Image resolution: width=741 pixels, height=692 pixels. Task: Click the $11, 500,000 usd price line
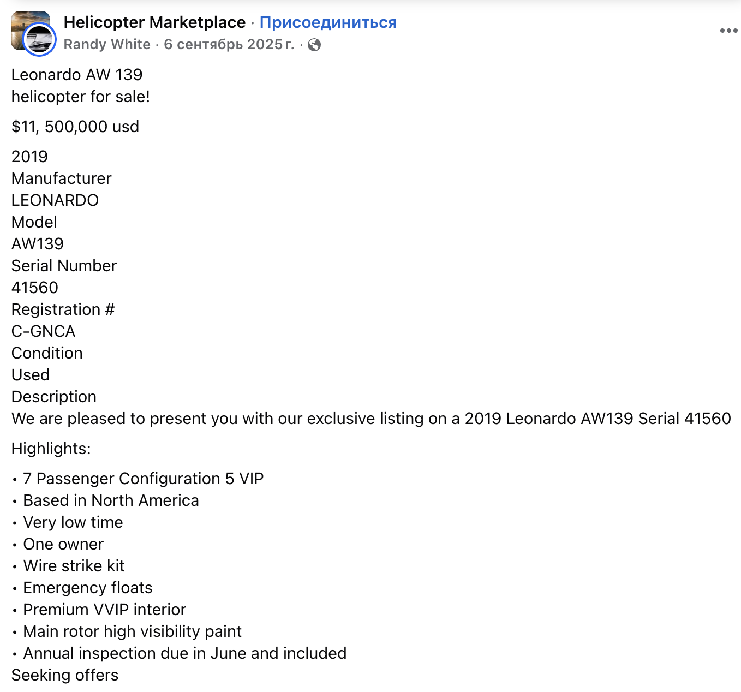click(x=75, y=127)
